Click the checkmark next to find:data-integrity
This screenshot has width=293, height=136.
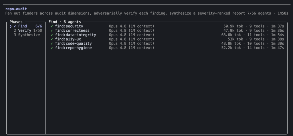click(x=52, y=35)
